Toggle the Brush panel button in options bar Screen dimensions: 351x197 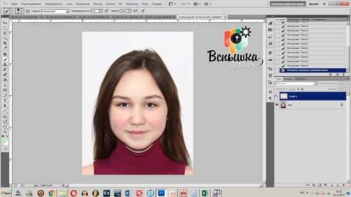pyautogui.click(x=28, y=11)
